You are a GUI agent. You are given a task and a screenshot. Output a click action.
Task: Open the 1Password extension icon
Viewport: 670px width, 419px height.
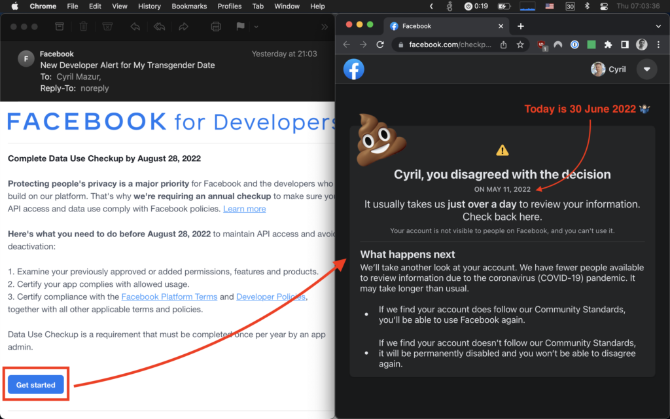click(x=574, y=45)
